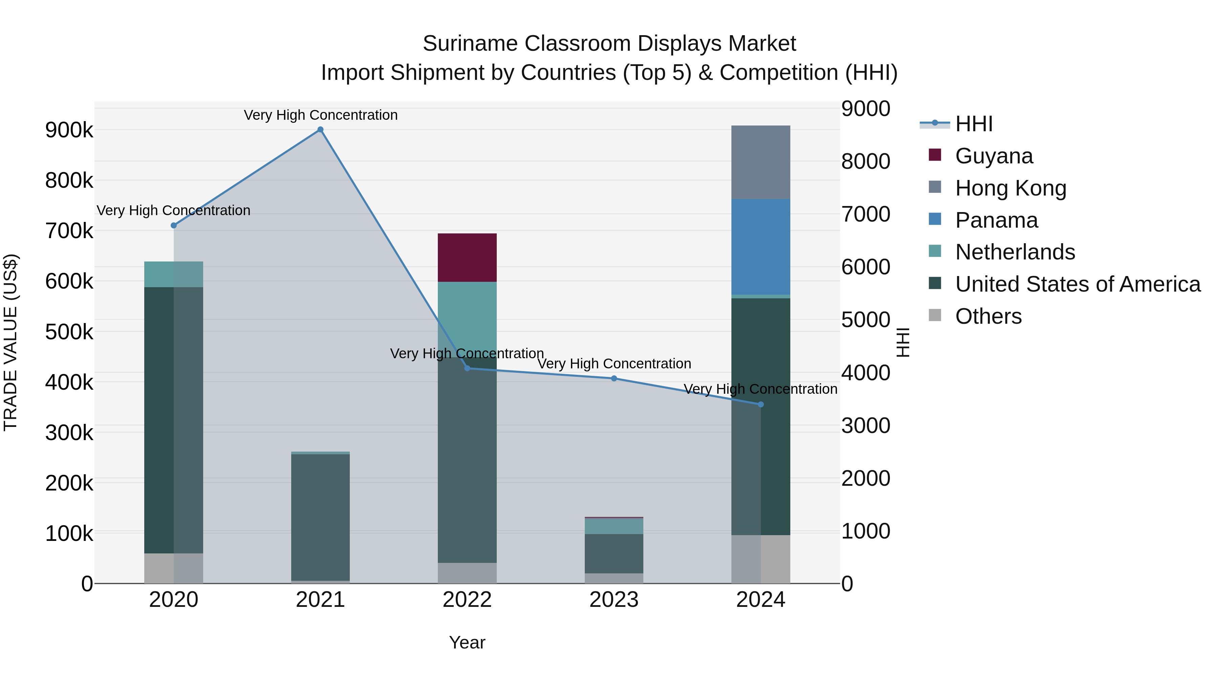The width and height of the screenshot is (1219, 685).
Task: Select the 2022 HHI data point
Action: tap(467, 368)
